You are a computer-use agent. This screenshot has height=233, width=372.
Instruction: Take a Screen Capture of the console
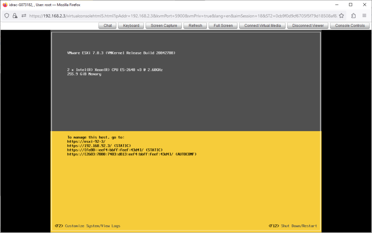point(164,25)
